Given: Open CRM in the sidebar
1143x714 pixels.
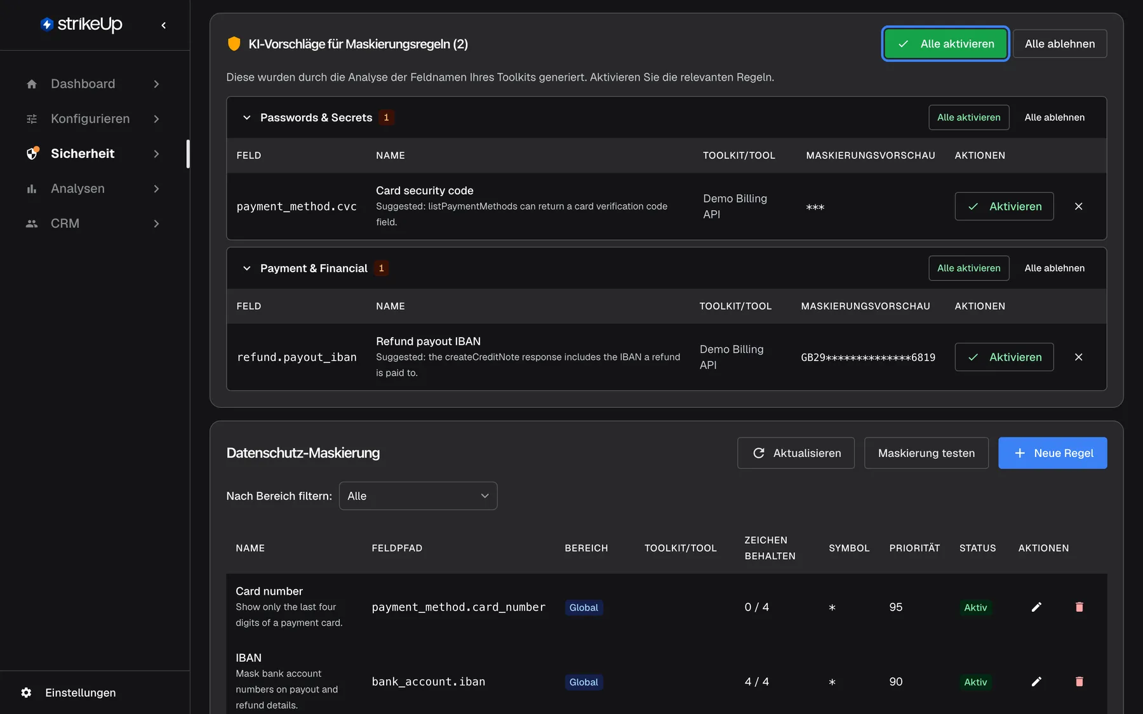Looking at the screenshot, I should [94, 223].
